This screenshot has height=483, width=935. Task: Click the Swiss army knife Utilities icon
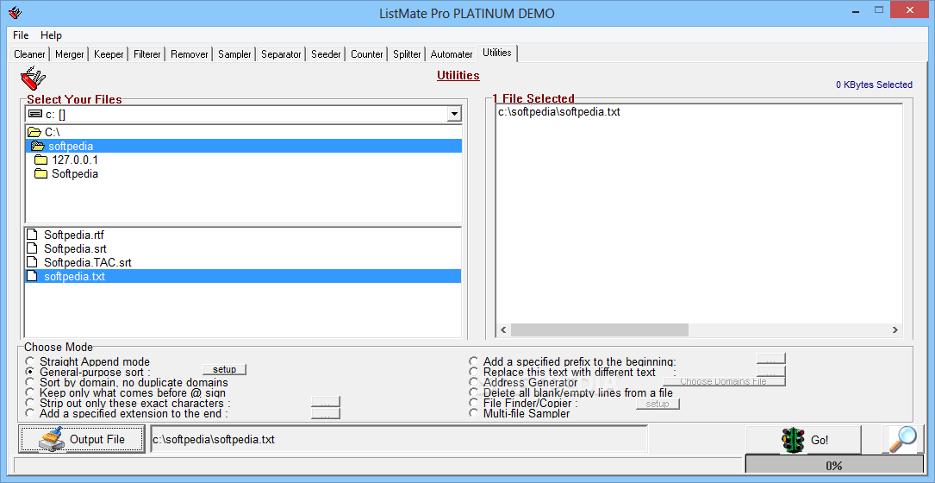(x=33, y=77)
